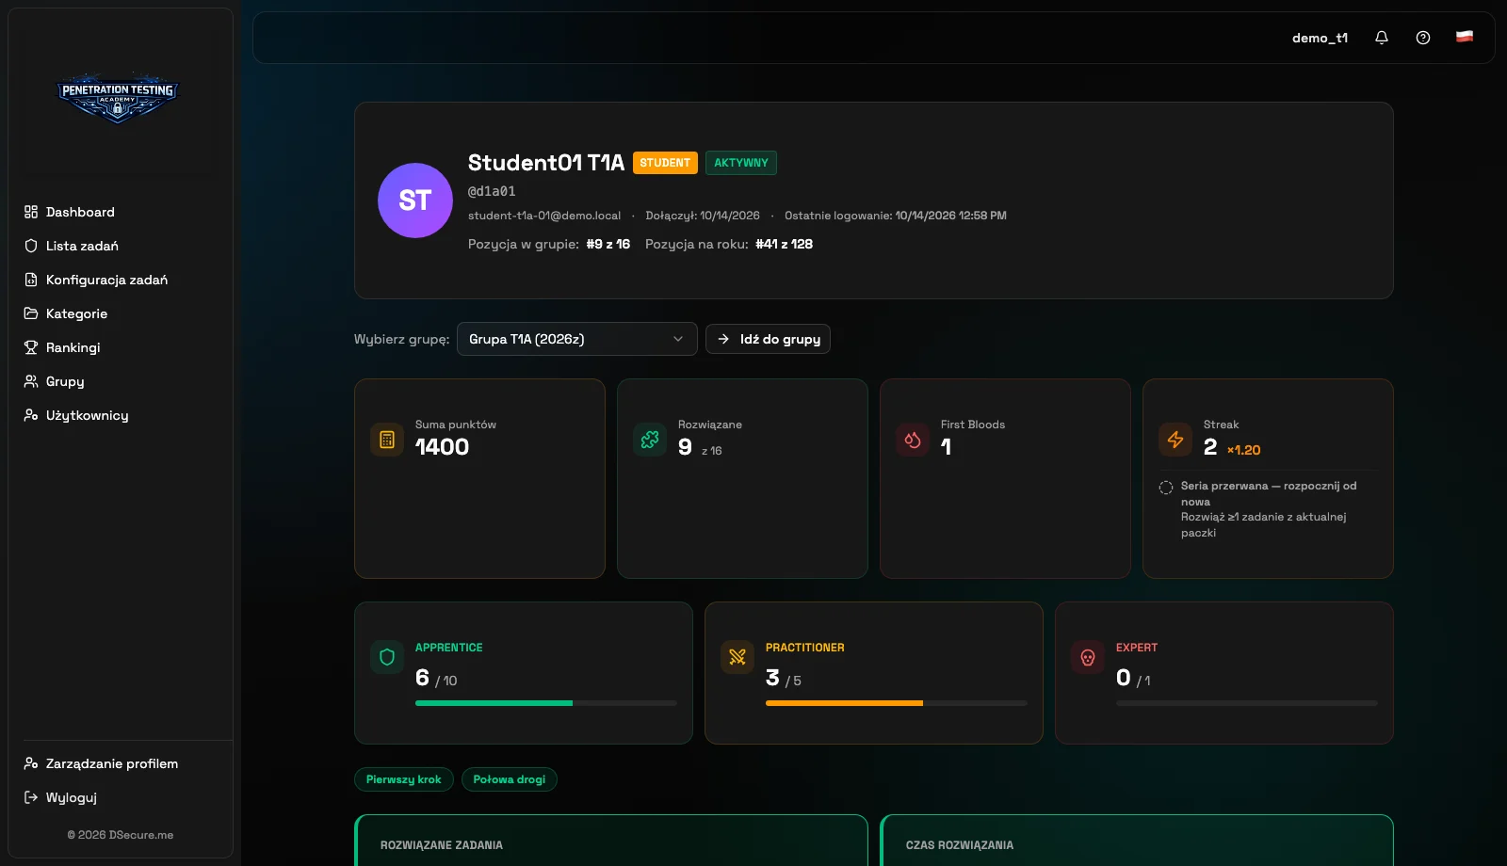Click the help question mark icon
1507x866 pixels.
(x=1423, y=38)
